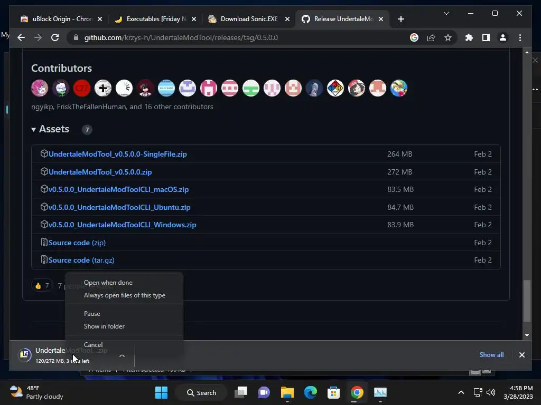Open the weather widget showing 48°F
541x405 pixels.
[36, 392]
